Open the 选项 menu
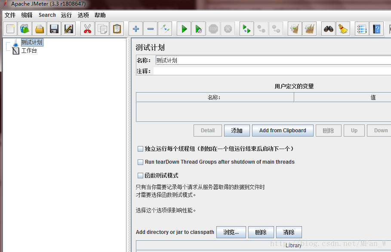The image size is (391, 252). [83, 15]
